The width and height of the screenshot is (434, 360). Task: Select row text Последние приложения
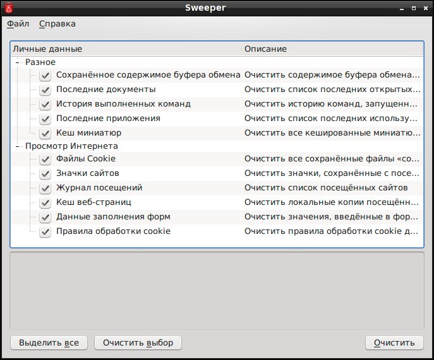[108, 119]
